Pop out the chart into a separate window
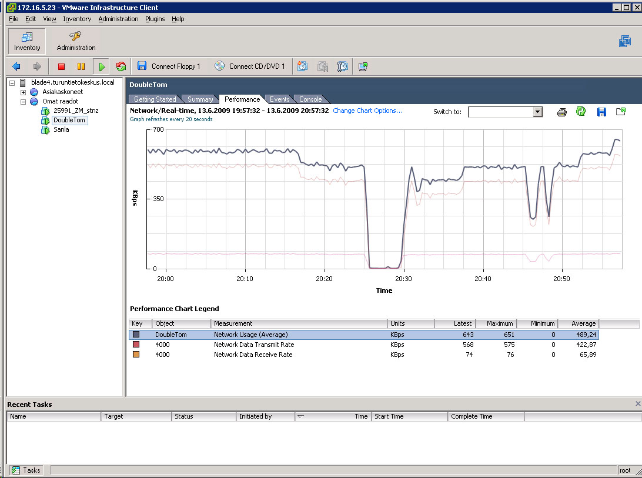Viewport: 642px width, 478px height. (x=621, y=112)
